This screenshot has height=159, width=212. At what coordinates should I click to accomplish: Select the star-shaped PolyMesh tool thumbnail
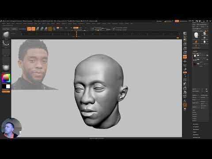click(x=204, y=38)
